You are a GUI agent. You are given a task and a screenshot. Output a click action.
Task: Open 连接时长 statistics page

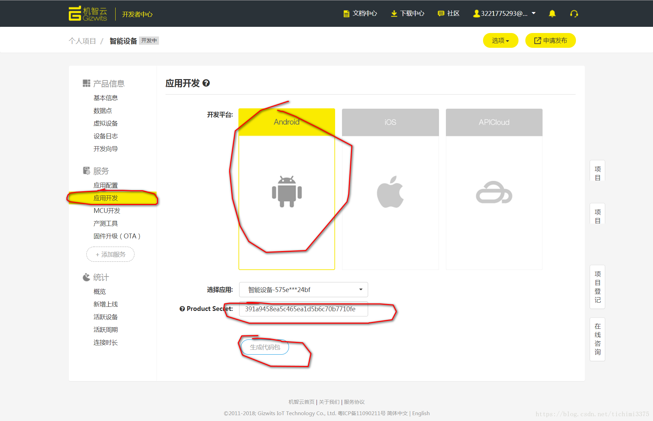[x=106, y=343]
